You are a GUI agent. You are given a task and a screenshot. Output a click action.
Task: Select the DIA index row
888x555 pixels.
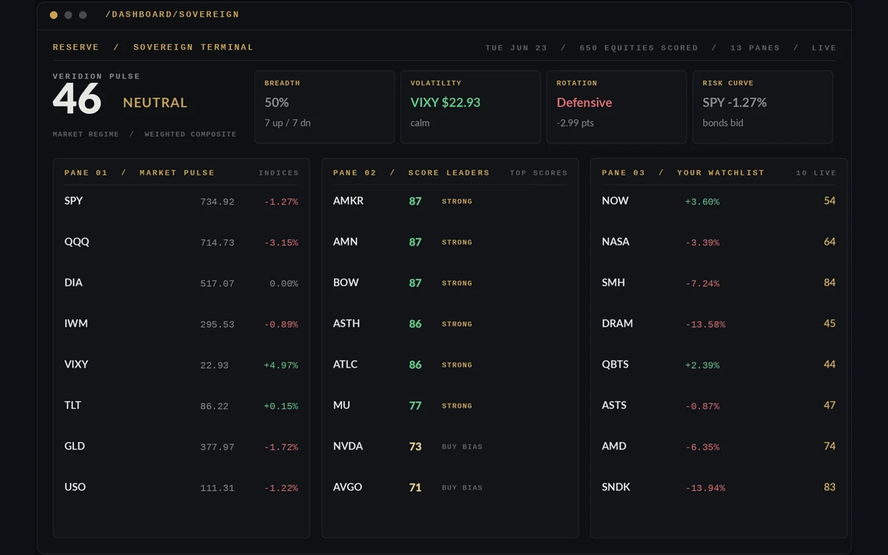tap(181, 283)
